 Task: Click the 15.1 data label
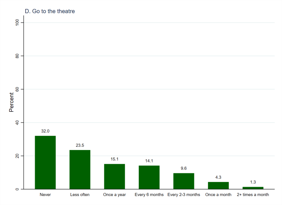coord(114,159)
